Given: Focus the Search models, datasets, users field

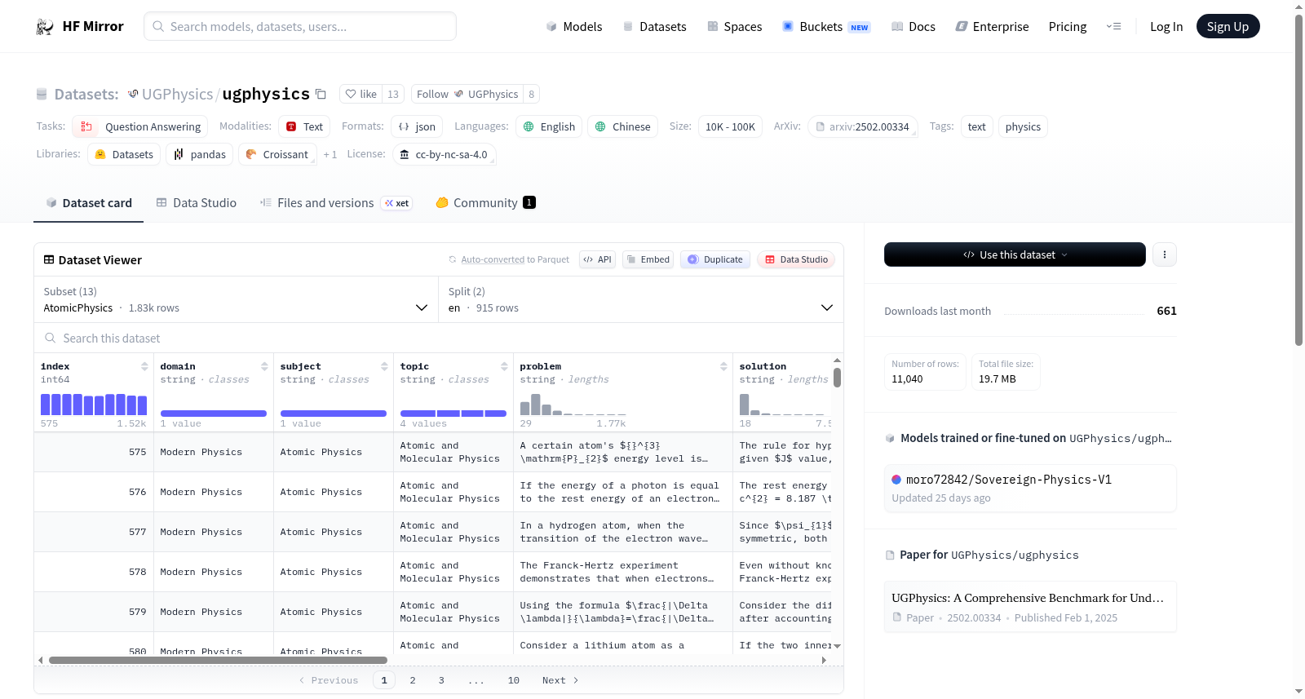Looking at the screenshot, I should click(x=300, y=27).
